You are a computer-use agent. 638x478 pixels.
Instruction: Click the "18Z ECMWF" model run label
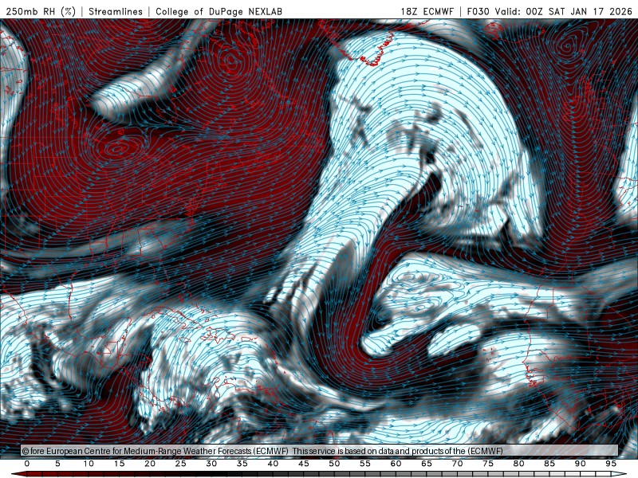(427, 11)
